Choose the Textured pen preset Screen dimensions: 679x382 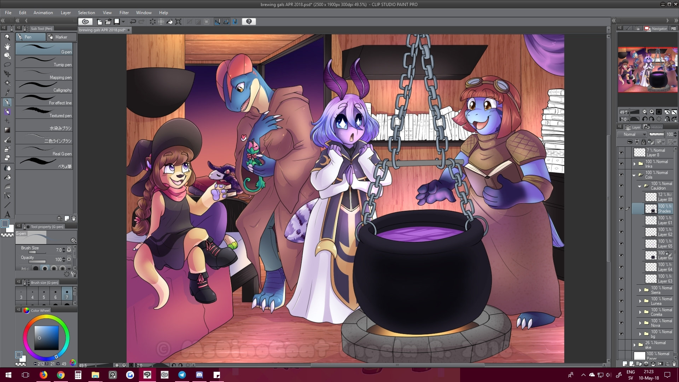(44, 112)
